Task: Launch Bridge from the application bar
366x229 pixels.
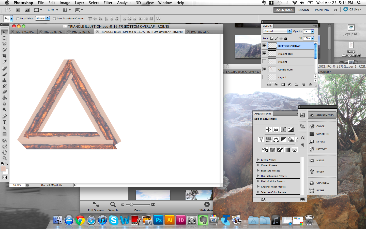Action: [18, 10]
